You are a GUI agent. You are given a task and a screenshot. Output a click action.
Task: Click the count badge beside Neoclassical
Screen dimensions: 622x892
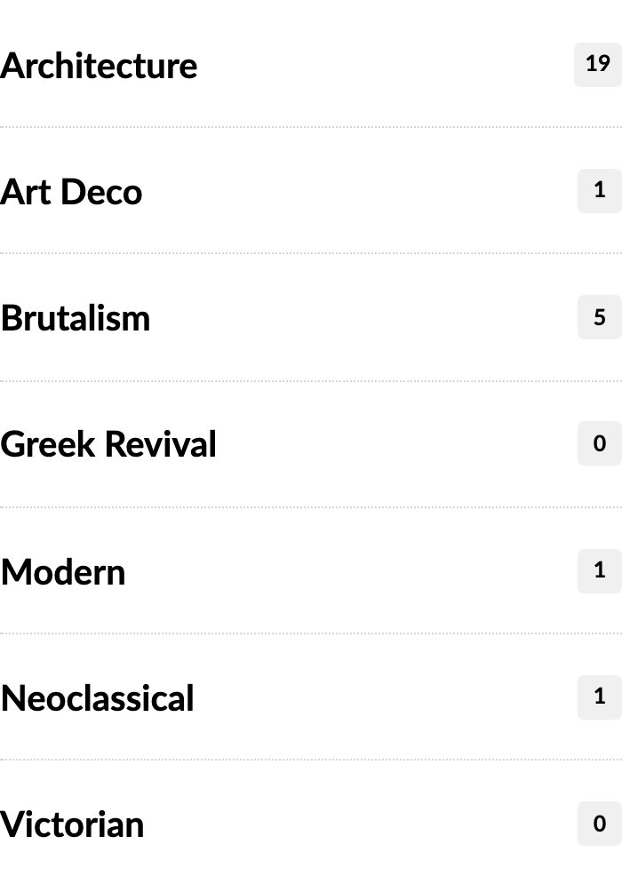tap(599, 697)
